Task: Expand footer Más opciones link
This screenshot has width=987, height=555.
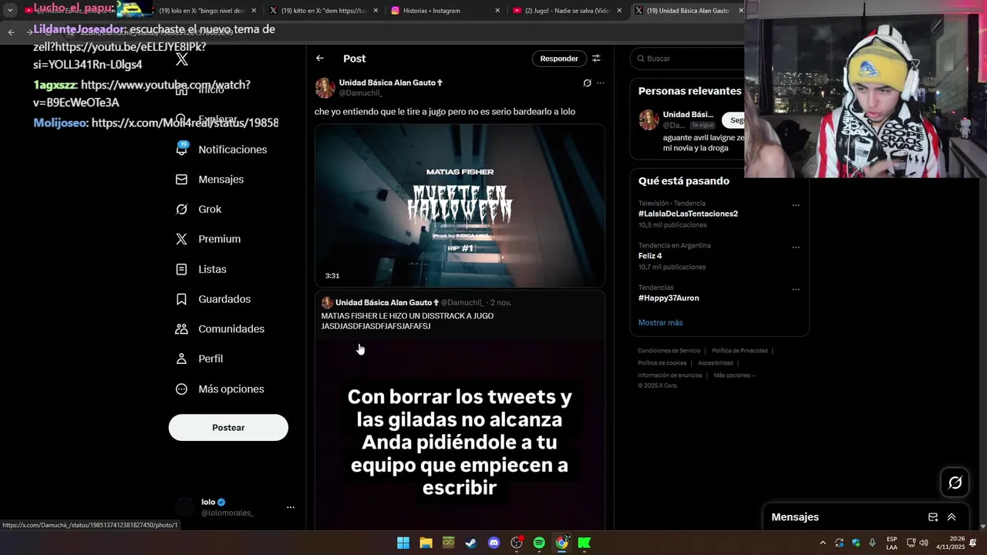Action: point(735,375)
